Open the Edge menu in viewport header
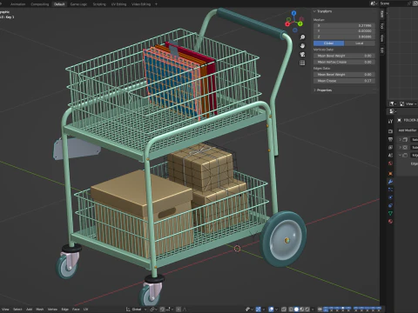 point(65,310)
